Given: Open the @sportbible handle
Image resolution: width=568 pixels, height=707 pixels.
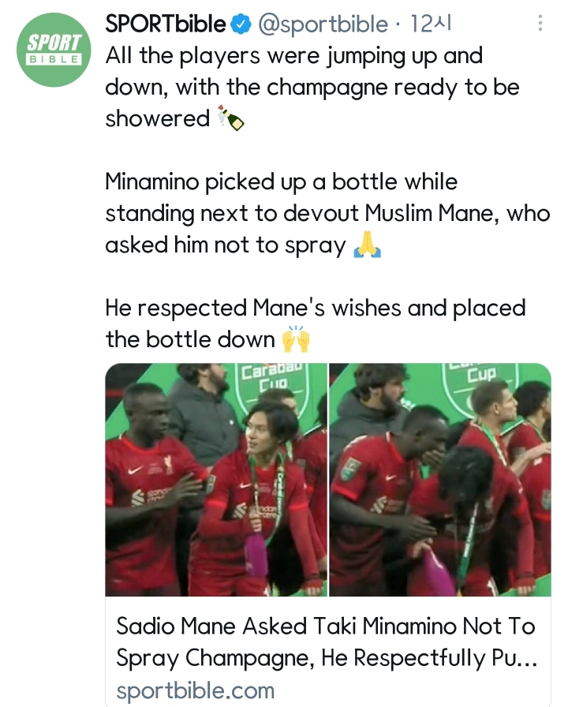Looking at the screenshot, I should 323,25.
